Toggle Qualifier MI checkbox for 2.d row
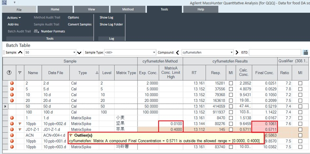This screenshot has height=154, width=310. point(300,83)
